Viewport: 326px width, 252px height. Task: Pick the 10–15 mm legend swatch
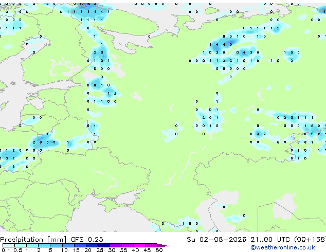pyautogui.click(x=68, y=245)
